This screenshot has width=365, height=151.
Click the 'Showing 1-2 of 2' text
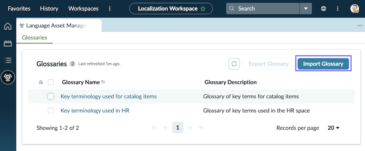point(58,128)
